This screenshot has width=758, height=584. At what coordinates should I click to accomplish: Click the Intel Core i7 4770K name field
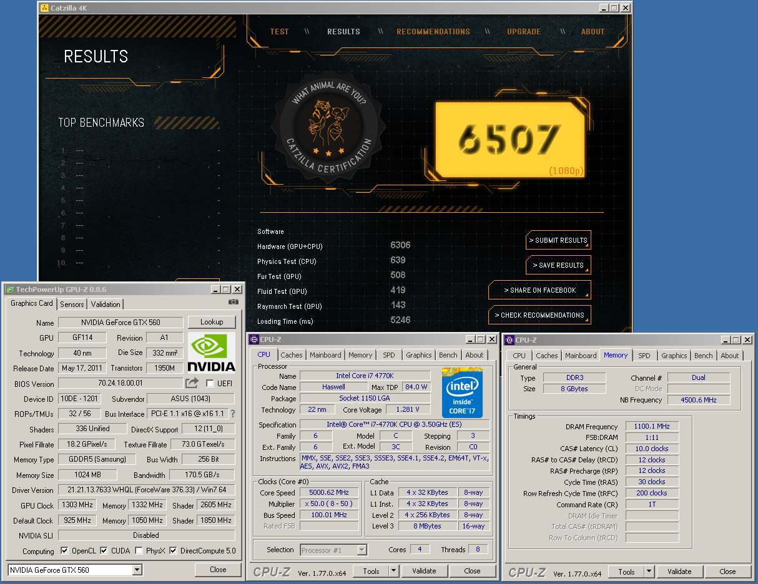click(x=365, y=376)
